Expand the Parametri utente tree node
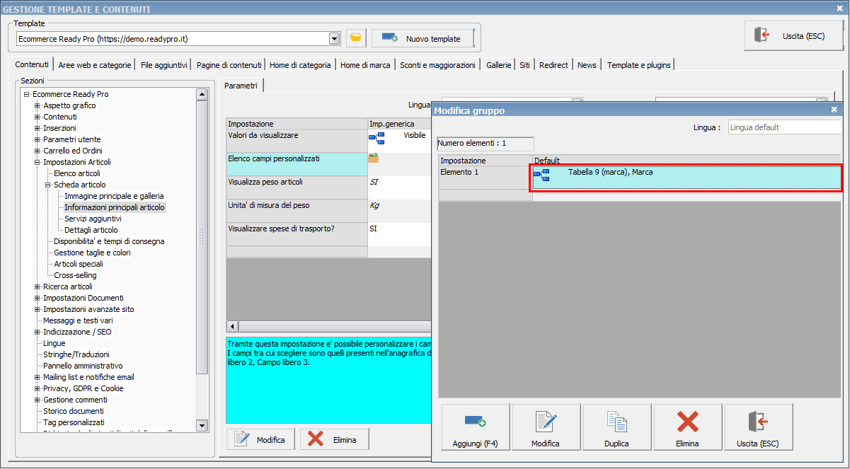Image resolution: width=850 pixels, height=469 pixels. pyautogui.click(x=38, y=139)
